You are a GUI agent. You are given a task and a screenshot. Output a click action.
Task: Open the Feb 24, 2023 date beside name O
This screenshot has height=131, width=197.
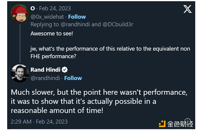click(55, 9)
